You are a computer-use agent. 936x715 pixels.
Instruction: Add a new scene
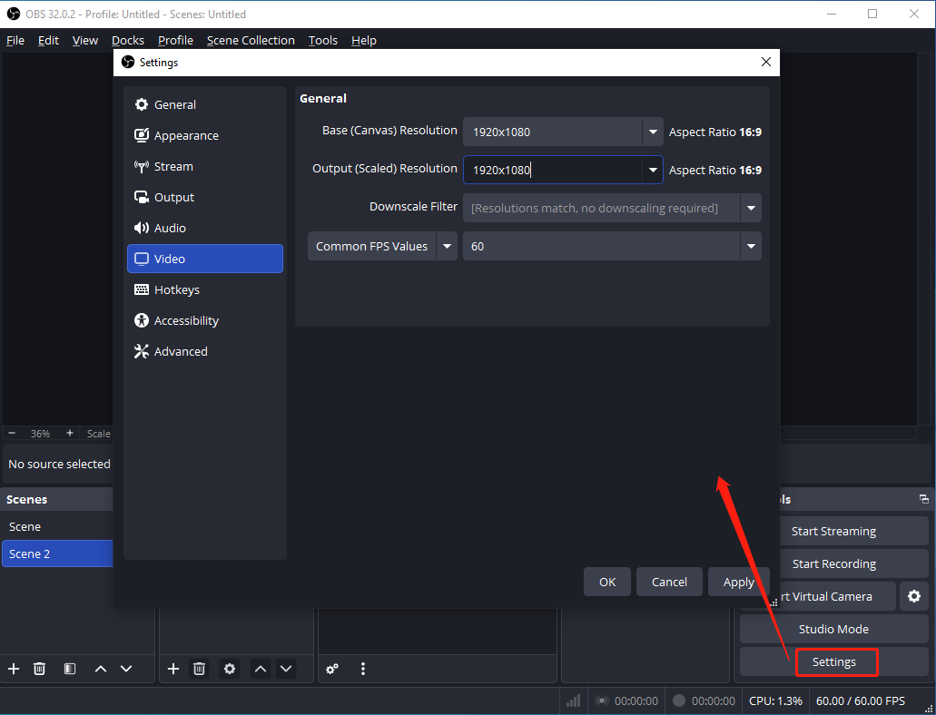tap(14, 669)
